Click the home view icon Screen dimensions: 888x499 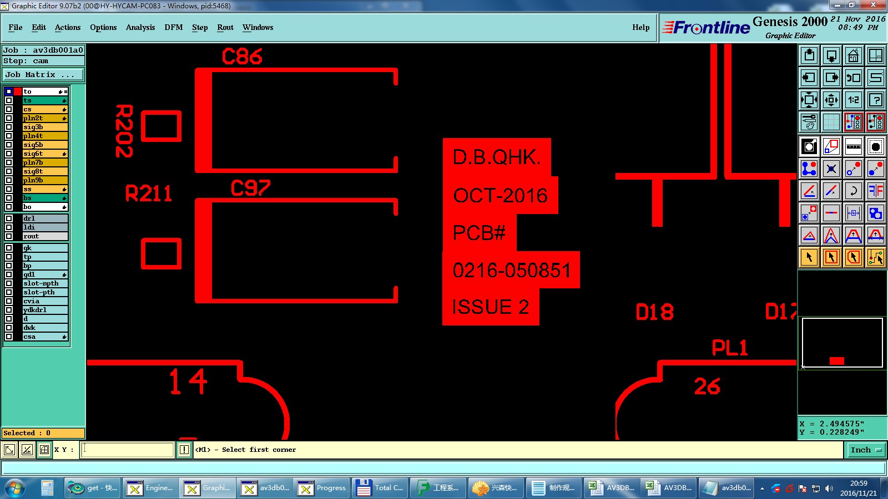click(854, 55)
